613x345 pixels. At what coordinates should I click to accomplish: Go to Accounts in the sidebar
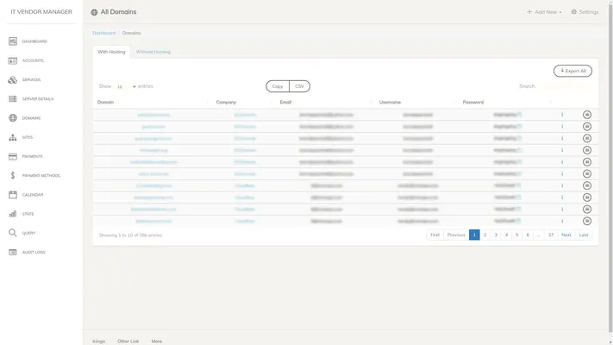click(x=33, y=60)
